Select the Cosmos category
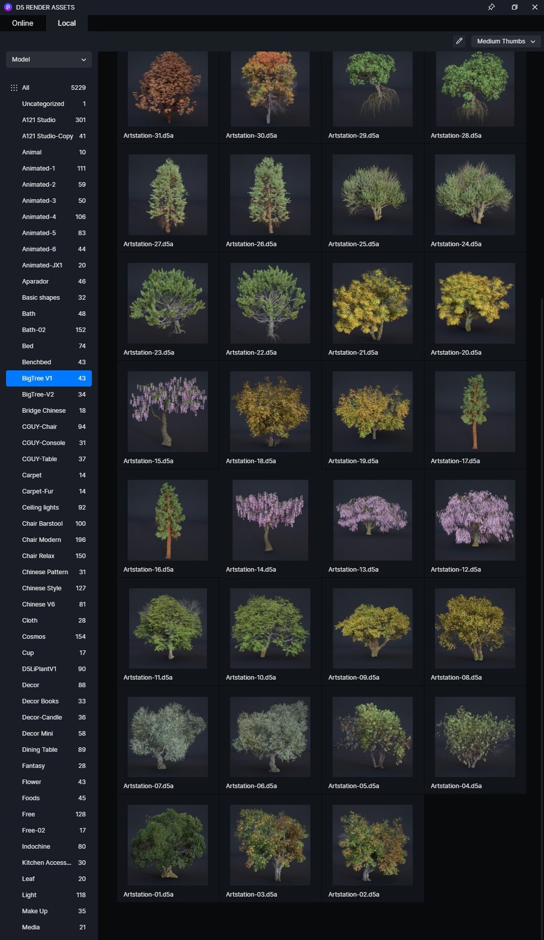The image size is (544, 940). pyautogui.click(x=49, y=637)
